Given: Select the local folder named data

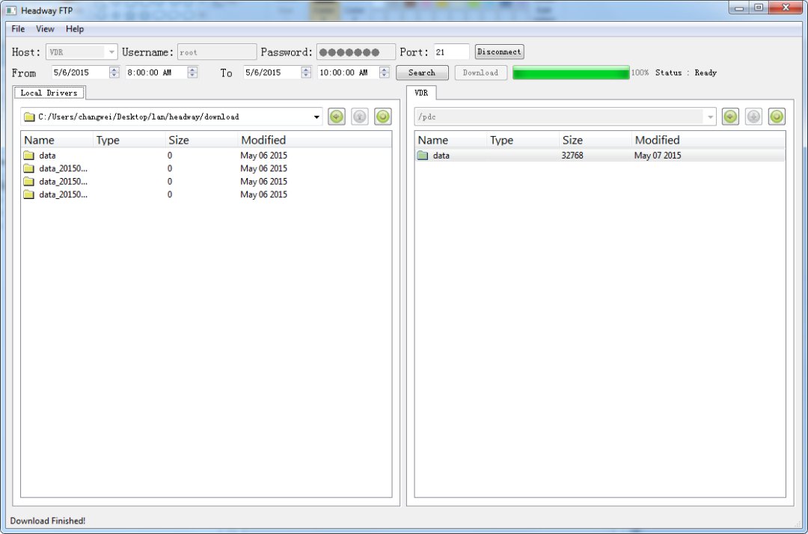Looking at the screenshot, I should click(x=47, y=156).
